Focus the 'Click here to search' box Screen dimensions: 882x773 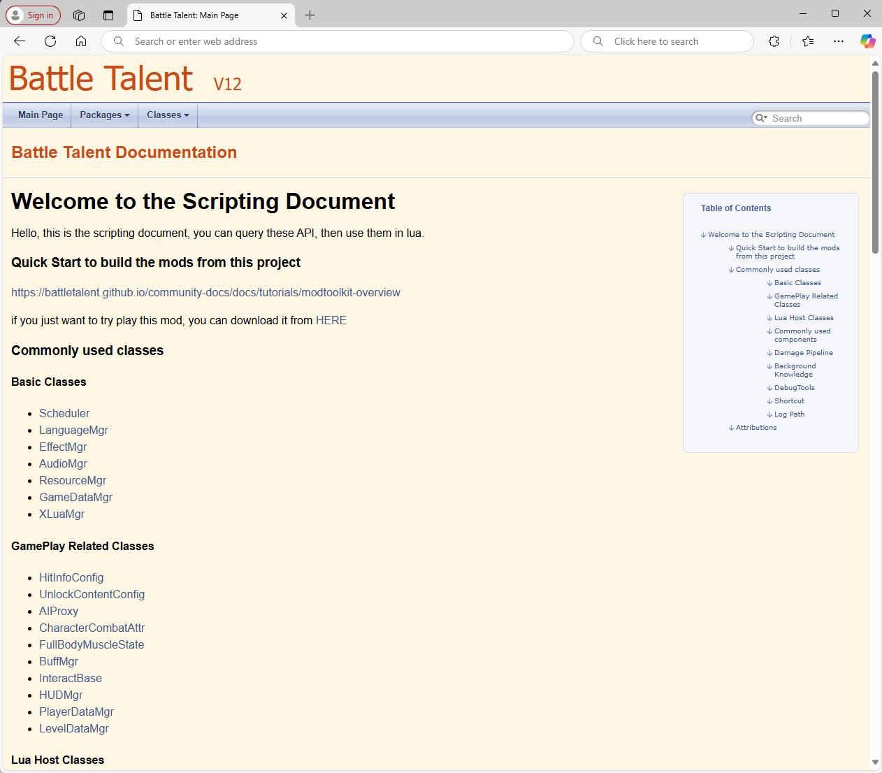pos(667,41)
